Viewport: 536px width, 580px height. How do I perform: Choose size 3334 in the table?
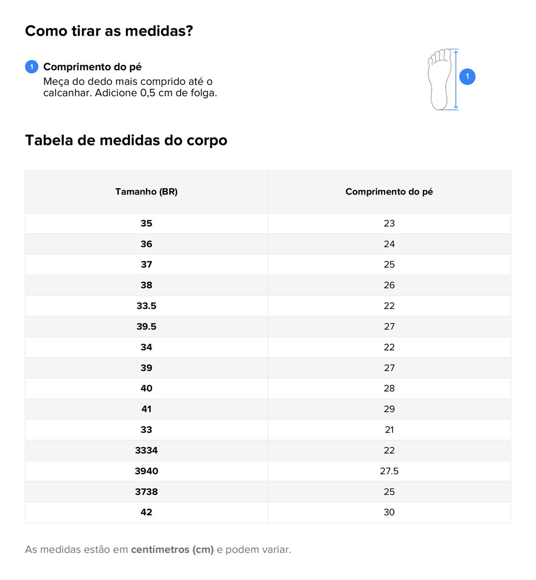[x=146, y=450]
